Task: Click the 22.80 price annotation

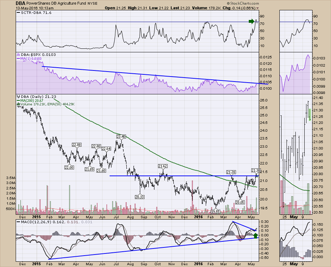Action: tap(96, 146)
